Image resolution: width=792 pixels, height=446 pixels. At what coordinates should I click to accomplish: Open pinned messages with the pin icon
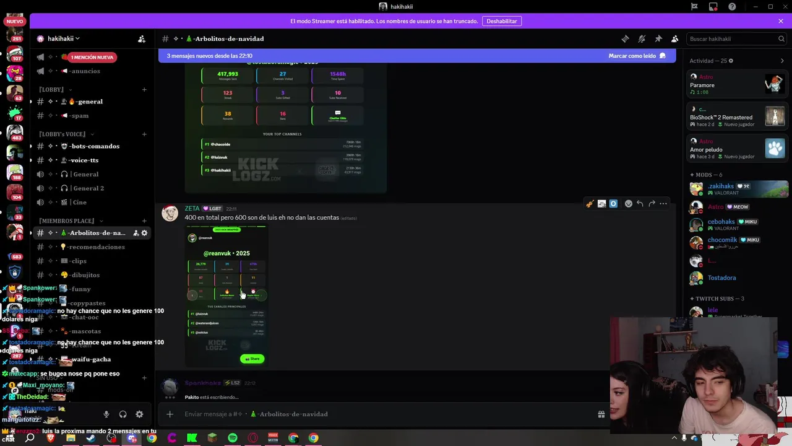coord(658,38)
